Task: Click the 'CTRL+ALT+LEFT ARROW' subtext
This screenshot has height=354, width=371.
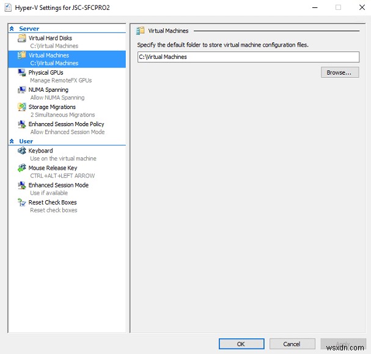Action: [62, 176]
